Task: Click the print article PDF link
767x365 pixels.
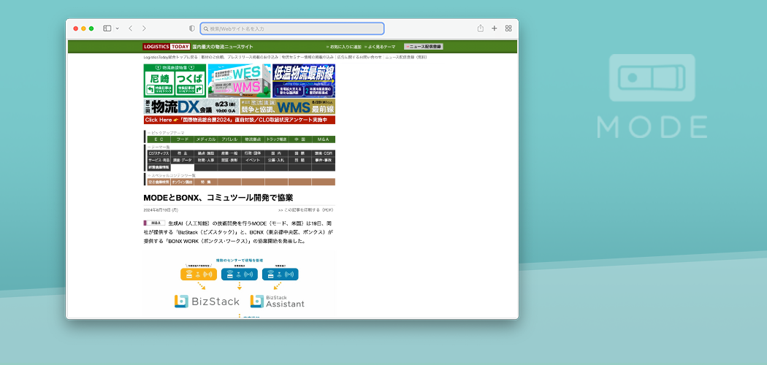Action: coord(305,210)
